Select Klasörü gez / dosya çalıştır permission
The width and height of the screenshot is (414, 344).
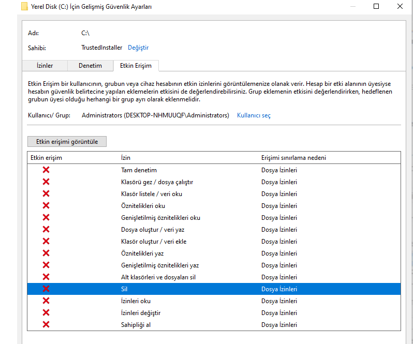(x=157, y=182)
